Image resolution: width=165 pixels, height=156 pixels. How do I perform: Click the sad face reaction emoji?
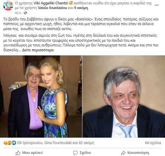(5, 143)
